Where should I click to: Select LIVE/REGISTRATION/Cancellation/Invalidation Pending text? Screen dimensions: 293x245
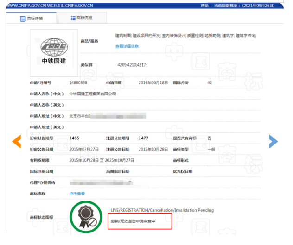[162, 210]
